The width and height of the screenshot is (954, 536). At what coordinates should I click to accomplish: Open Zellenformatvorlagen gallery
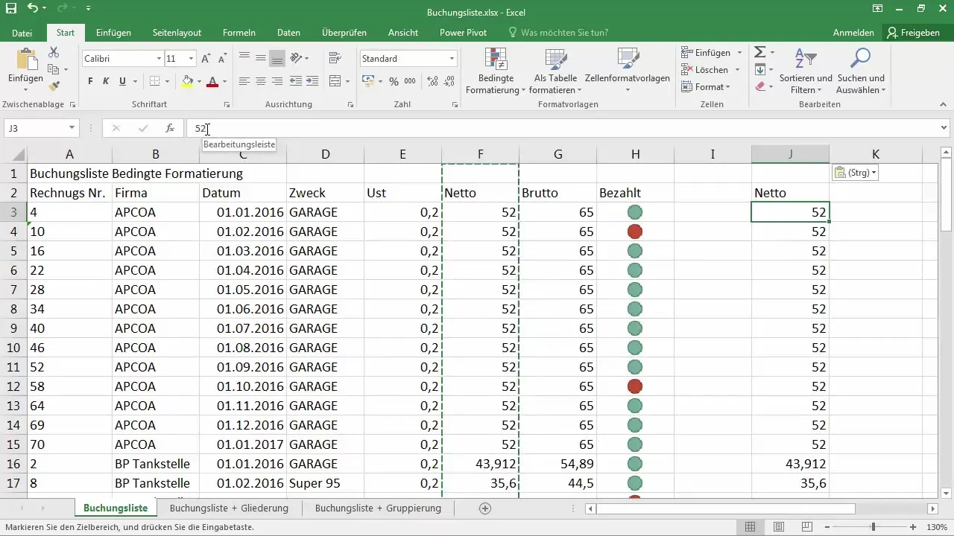628,71
